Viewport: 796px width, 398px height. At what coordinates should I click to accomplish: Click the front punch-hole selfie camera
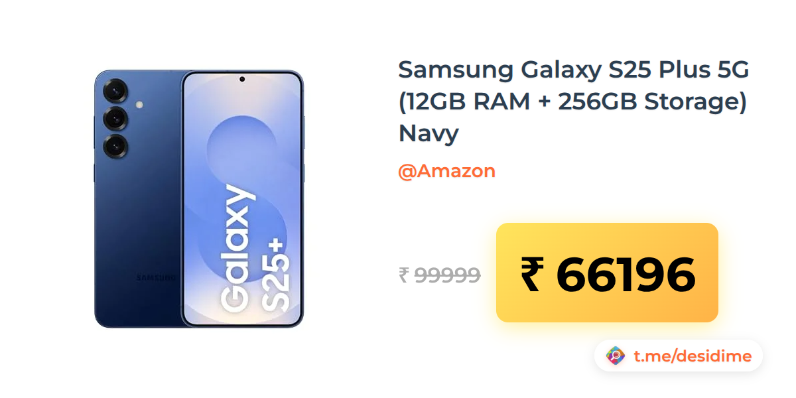click(x=242, y=80)
